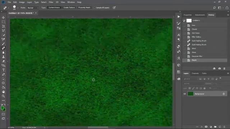Choose Content-Aware type button
Screen dimensions: 230x129
click(54, 8)
